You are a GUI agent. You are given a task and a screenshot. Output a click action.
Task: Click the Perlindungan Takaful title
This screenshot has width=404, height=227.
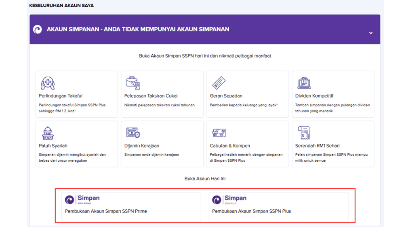coord(61,96)
